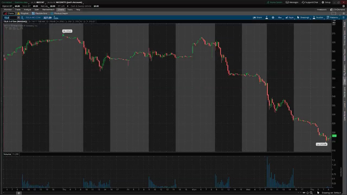The image size is (347, 195).
Task: Open Investools link
Action: point(322,9)
